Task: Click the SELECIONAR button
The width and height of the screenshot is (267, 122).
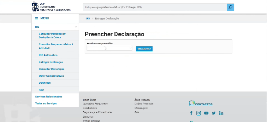Action: point(144,49)
